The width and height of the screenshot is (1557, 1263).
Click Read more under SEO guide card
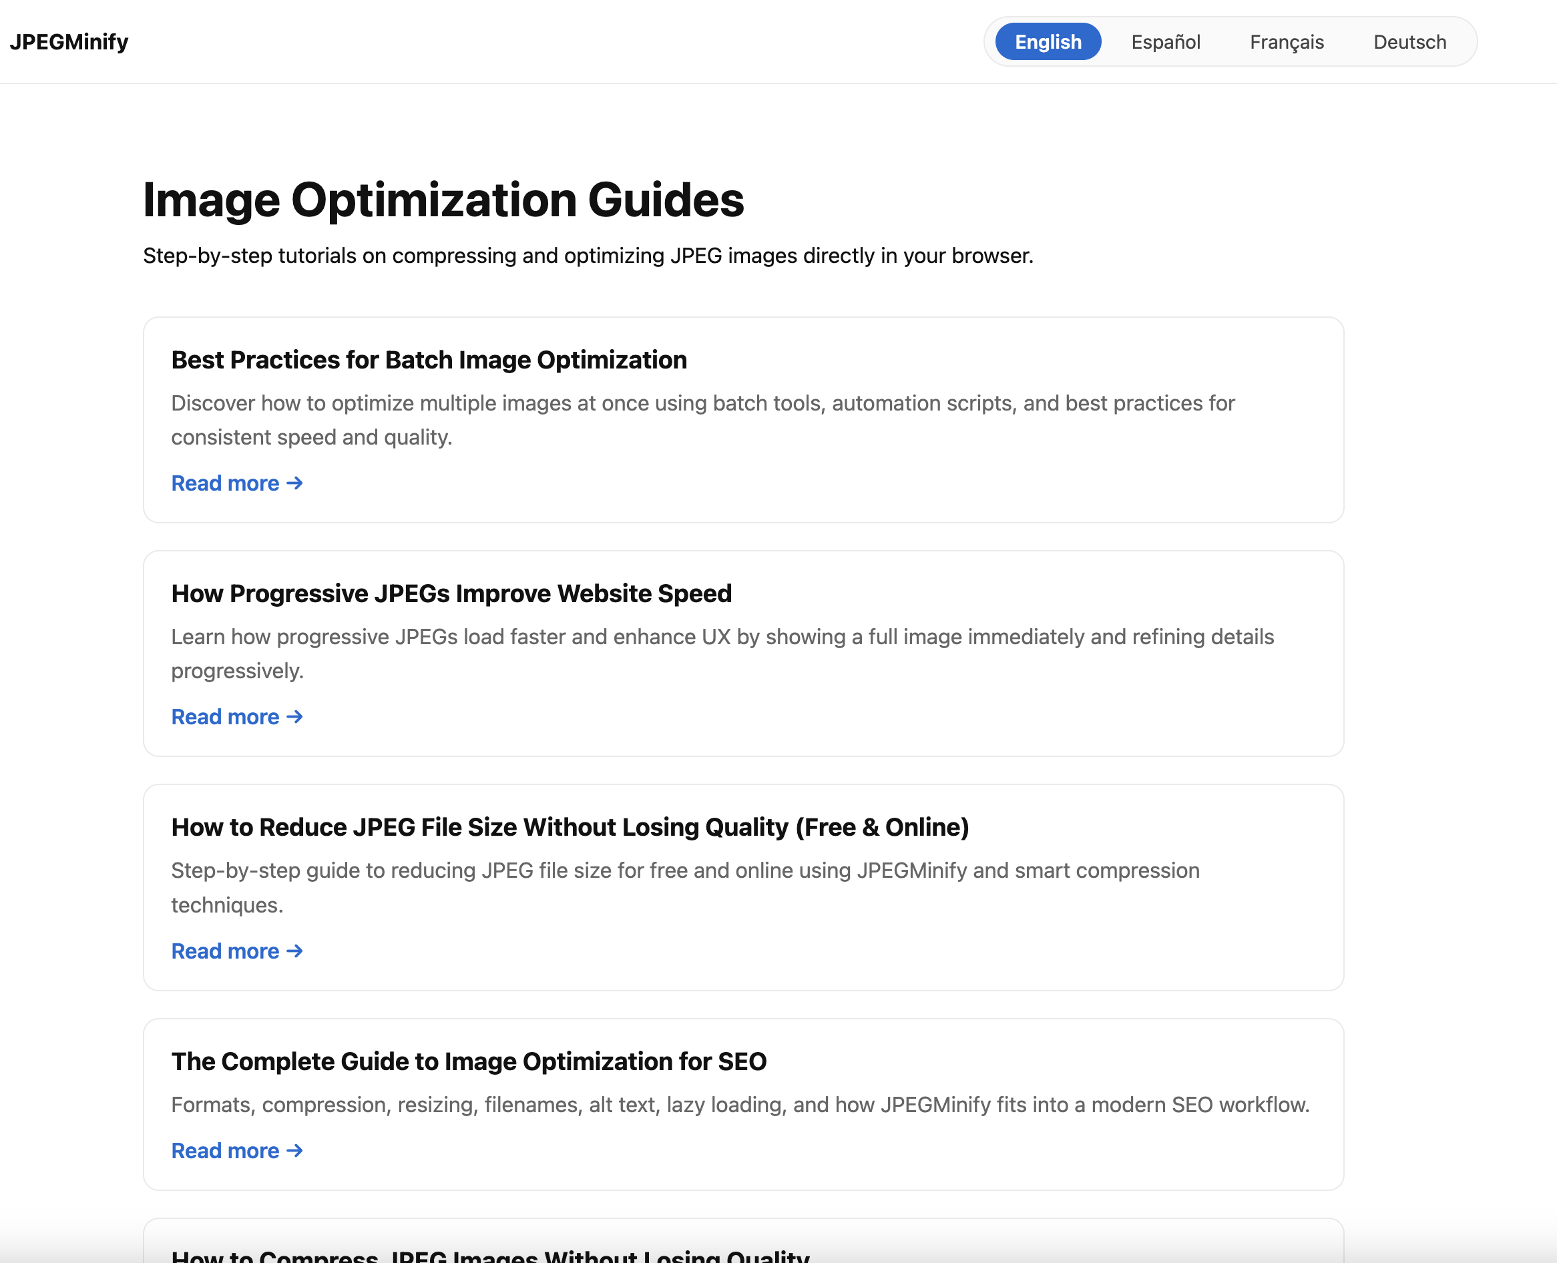click(225, 1150)
